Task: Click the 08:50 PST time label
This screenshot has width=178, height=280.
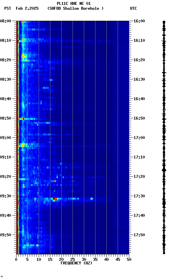Action: click(5, 118)
